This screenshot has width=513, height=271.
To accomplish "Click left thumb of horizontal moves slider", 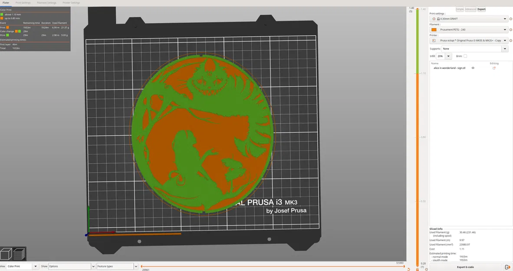I will [x=141, y=266].
